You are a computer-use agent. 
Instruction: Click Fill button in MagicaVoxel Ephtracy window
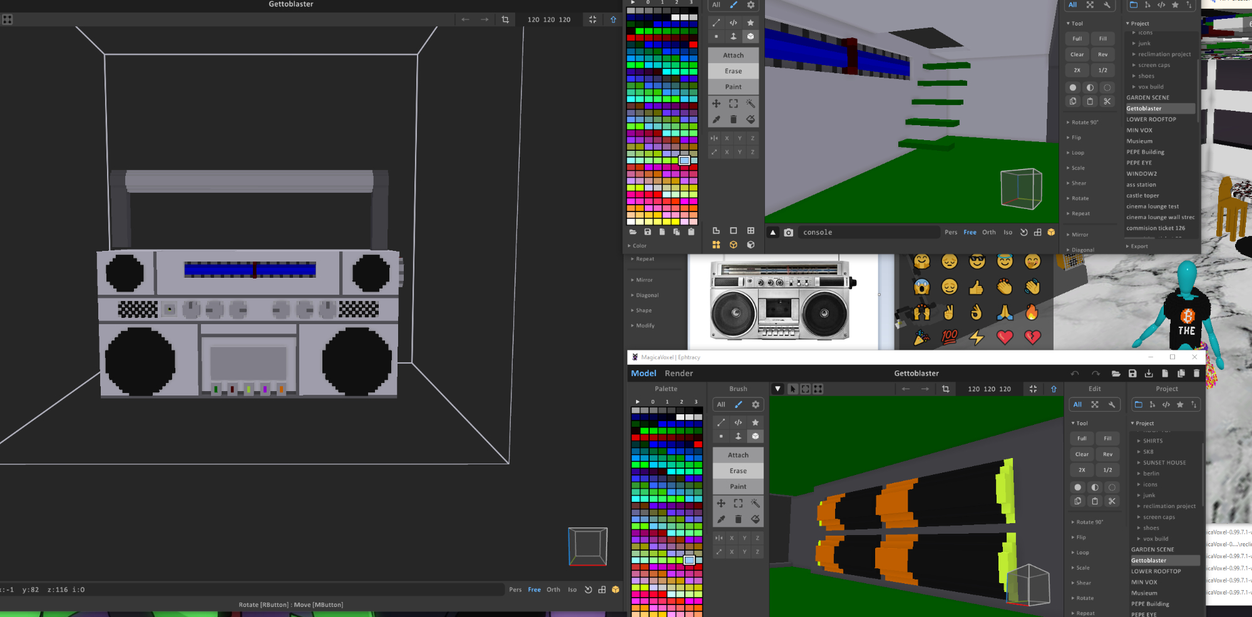pos(1107,438)
